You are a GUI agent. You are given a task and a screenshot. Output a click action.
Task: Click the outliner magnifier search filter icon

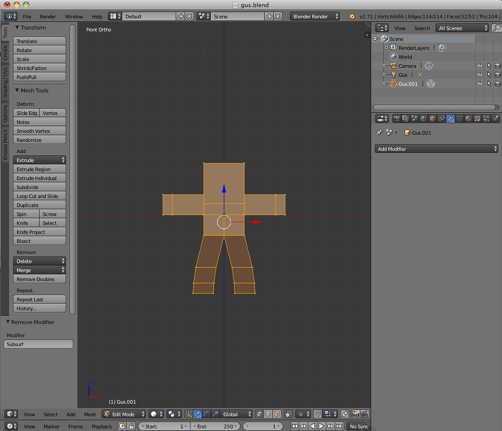tap(497, 28)
